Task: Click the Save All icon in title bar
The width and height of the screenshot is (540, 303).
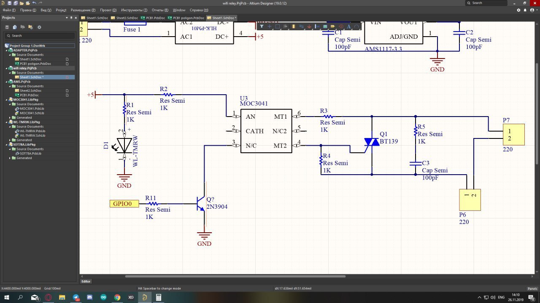Action: pyautogui.click(x=15, y=3)
